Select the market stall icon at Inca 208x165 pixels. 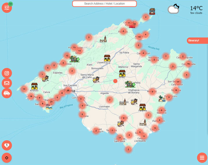[107, 58]
